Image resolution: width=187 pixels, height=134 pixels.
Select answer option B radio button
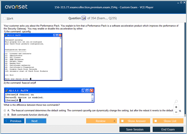5,115
